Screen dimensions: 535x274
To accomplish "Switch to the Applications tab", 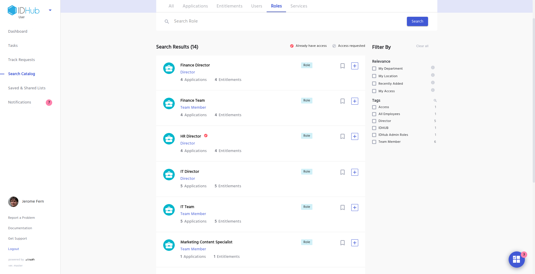I will pos(195,6).
